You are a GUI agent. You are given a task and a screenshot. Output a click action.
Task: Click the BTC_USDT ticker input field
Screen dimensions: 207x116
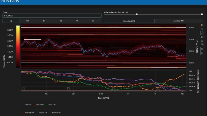tap(52, 16)
